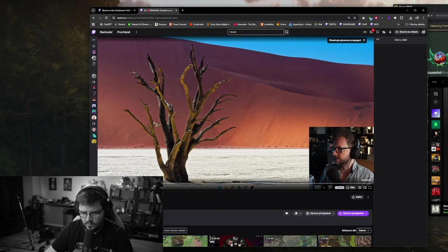448x252 pixels.
Task: Expand the left followed-channels sidebar
Action: (x=93, y=40)
